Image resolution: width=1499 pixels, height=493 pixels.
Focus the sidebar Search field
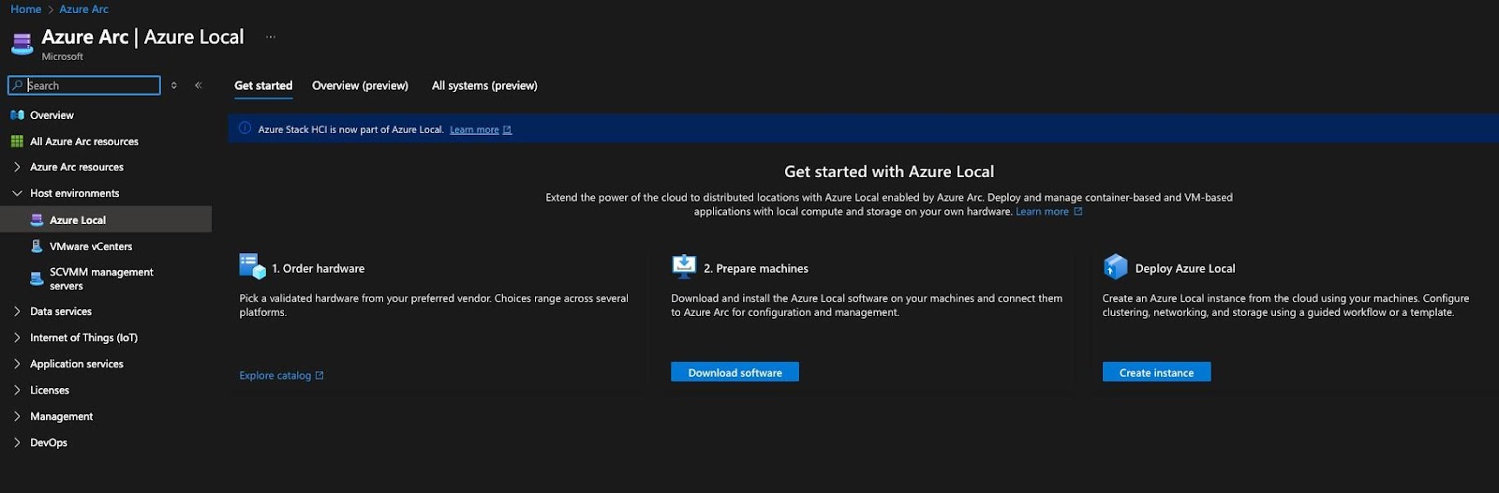pyautogui.click(x=84, y=85)
